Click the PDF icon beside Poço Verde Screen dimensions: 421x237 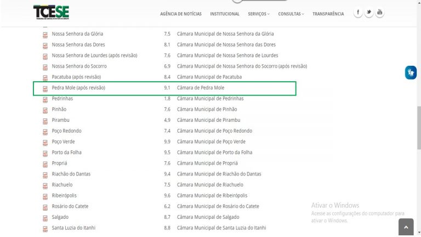(45, 142)
